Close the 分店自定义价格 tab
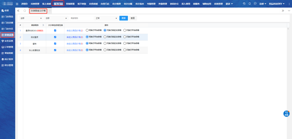This screenshot has width=292, height=139. click(49, 11)
